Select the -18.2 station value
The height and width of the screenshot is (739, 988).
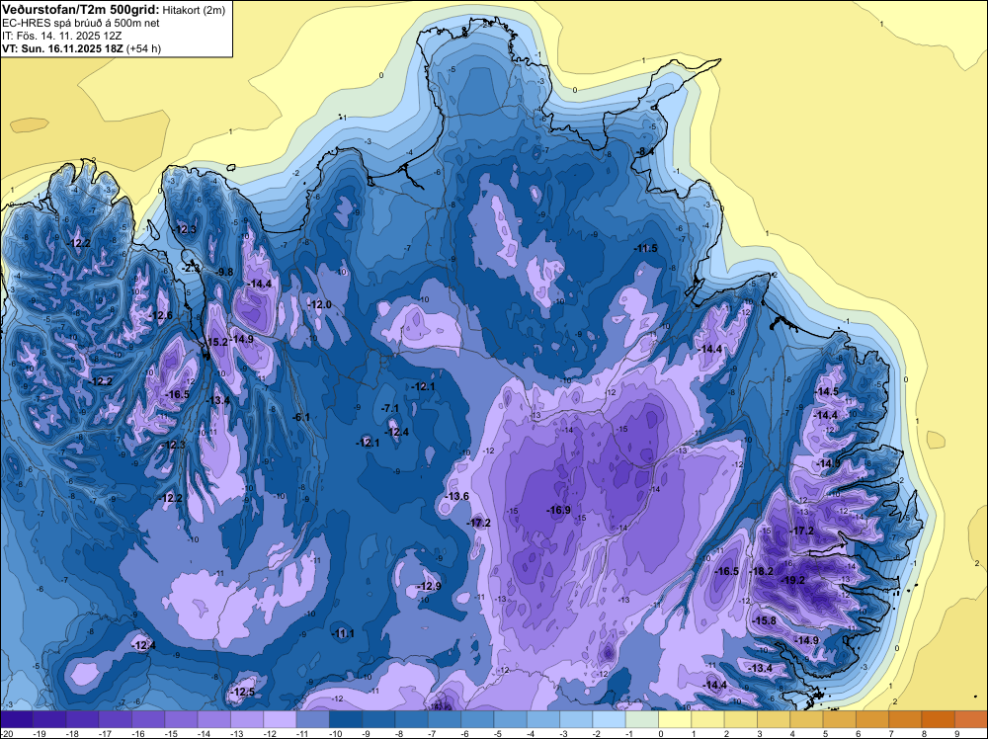click(x=761, y=571)
